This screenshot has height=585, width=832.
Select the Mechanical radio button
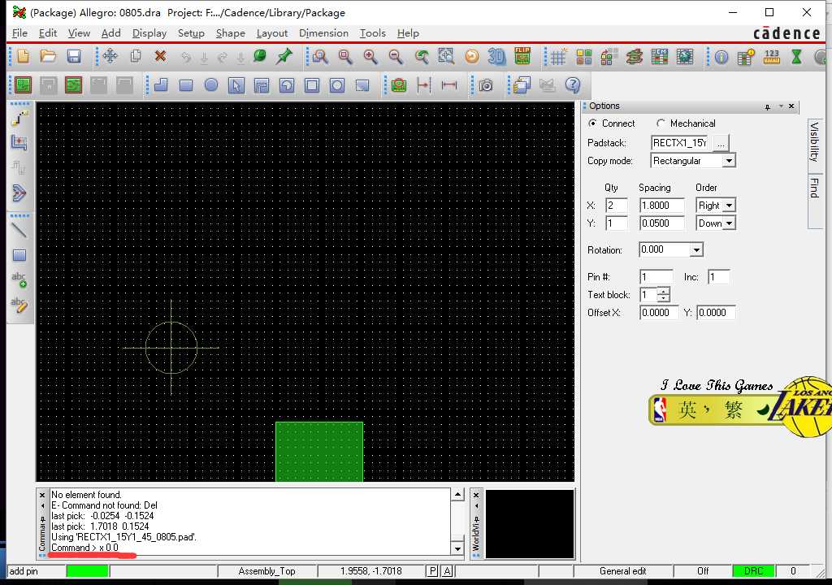coord(661,123)
